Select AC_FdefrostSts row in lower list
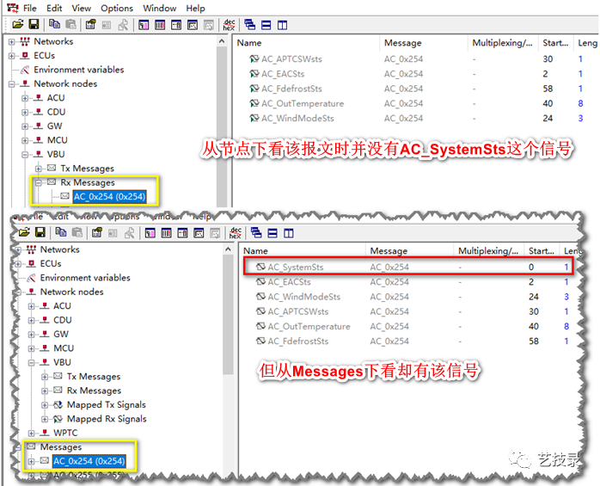Image resolution: width=600 pixels, height=486 pixels. pyautogui.click(x=408, y=341)
